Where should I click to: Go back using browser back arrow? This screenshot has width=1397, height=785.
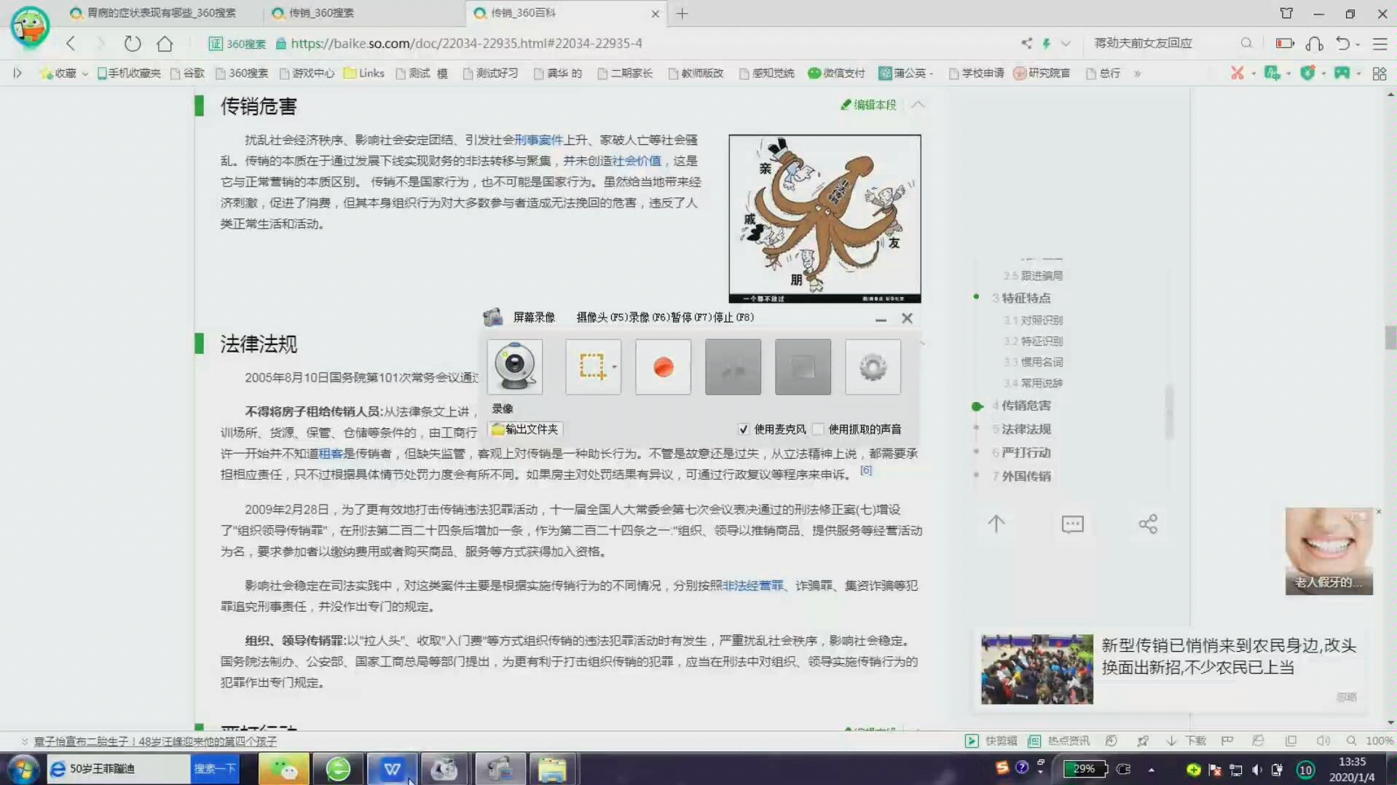coord(71,43)
